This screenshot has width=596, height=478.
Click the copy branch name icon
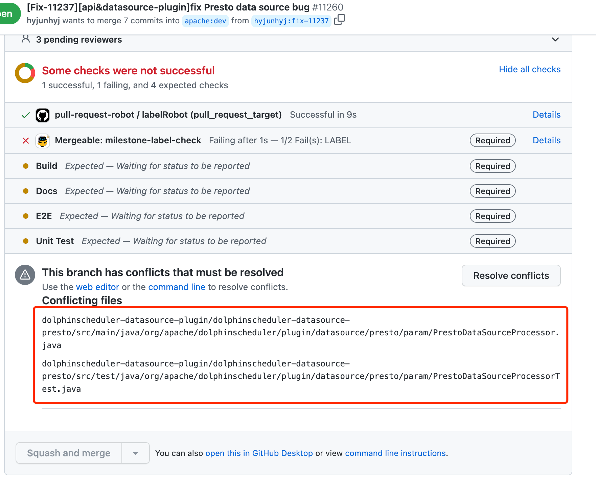pos(339,20)
